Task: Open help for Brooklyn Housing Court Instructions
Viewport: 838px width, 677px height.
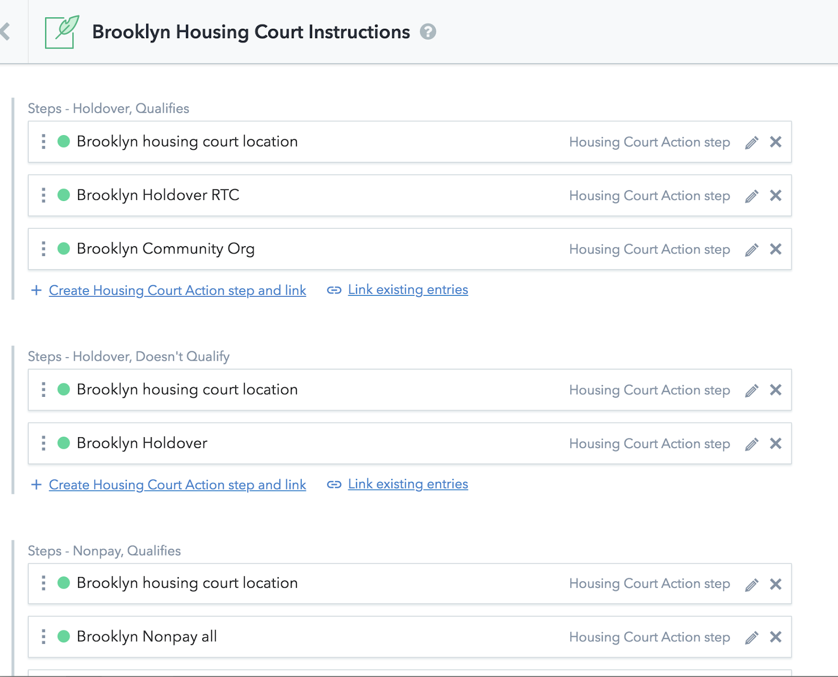Action: click(428, 32)
